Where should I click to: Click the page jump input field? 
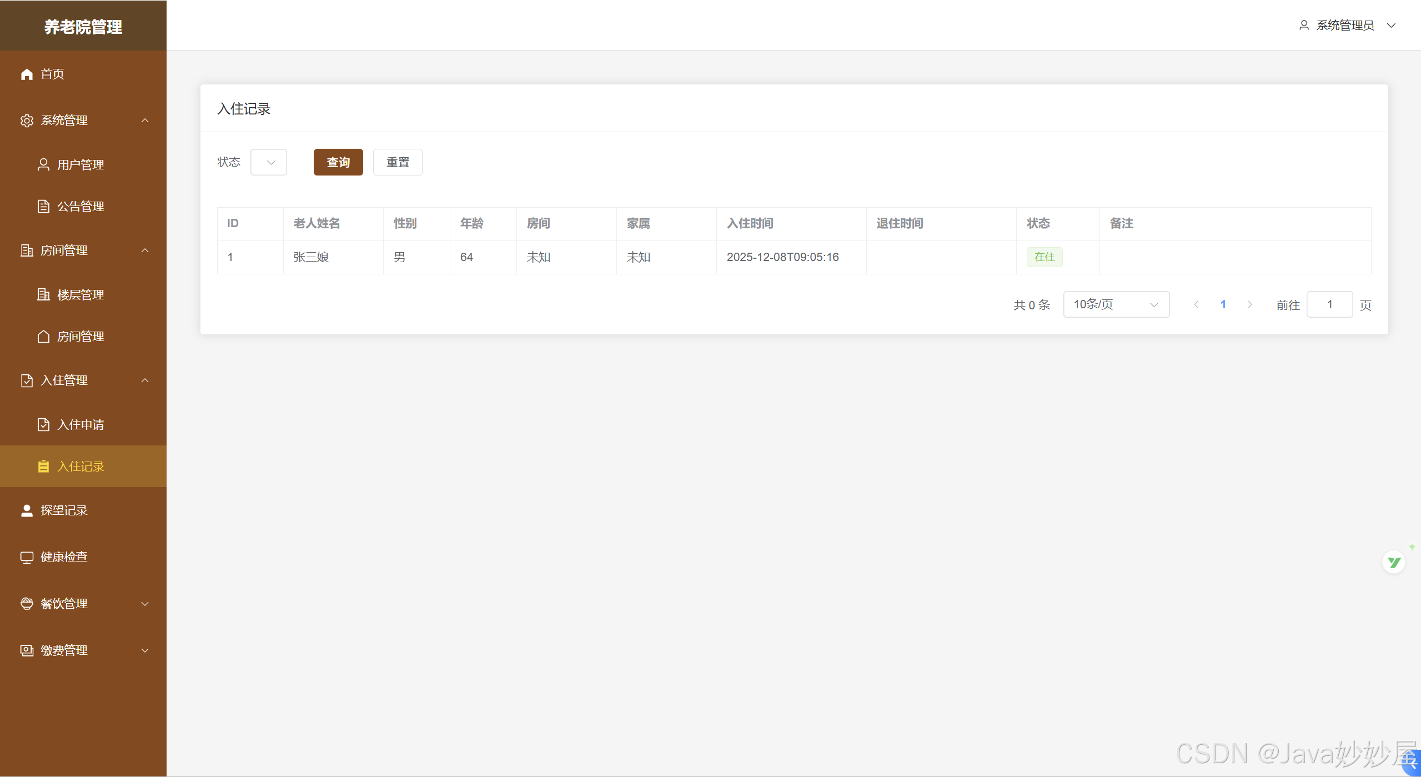click(x=1329, y=304)
